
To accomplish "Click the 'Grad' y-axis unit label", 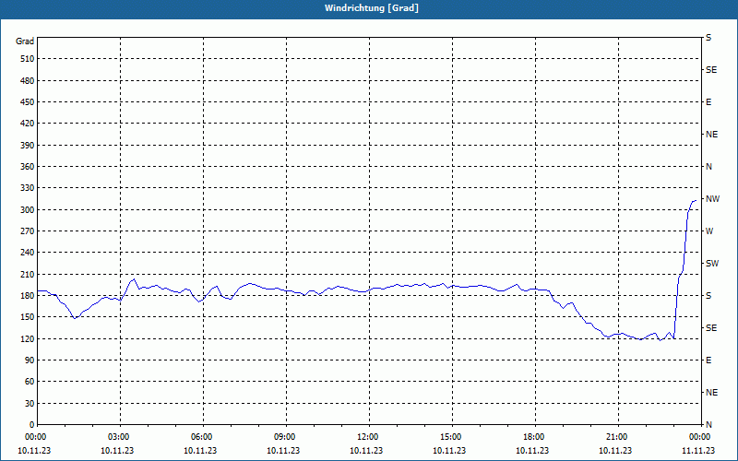I will 25,41.
